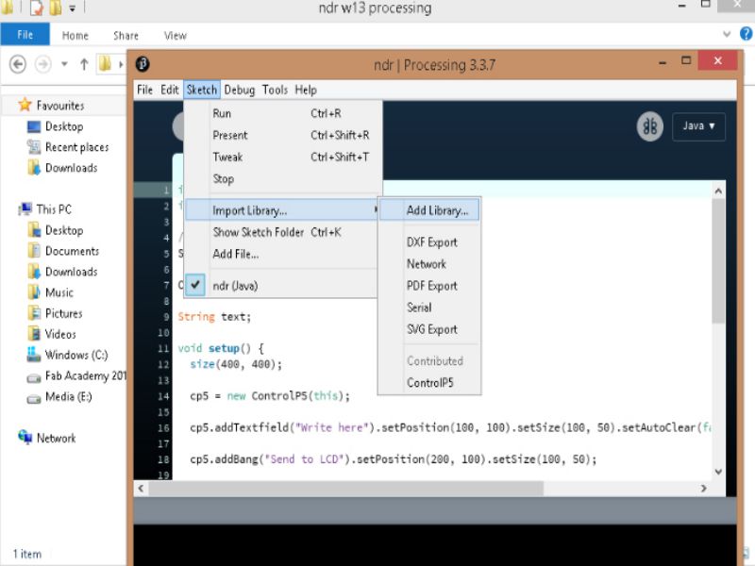Click editor vertical scrollbar thumb

coord(718,261)
